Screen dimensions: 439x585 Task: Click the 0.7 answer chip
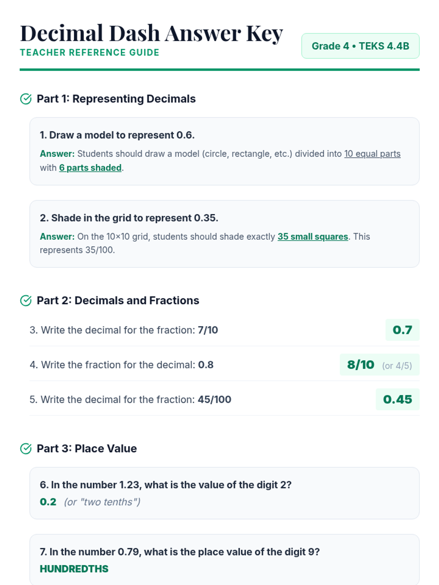(402, 330)
